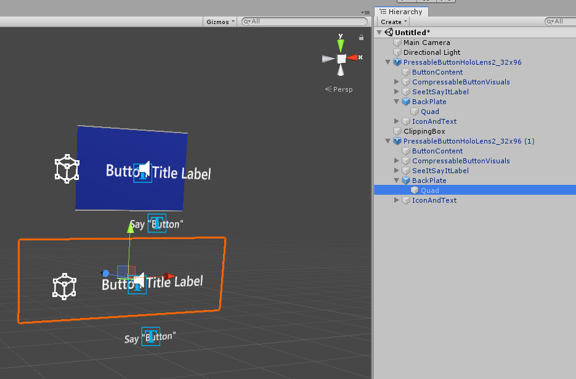Viewport: 576px width, 379px height.
Task: Select Directional Light in the hierarchy
Action: click(x=431, y=52)
